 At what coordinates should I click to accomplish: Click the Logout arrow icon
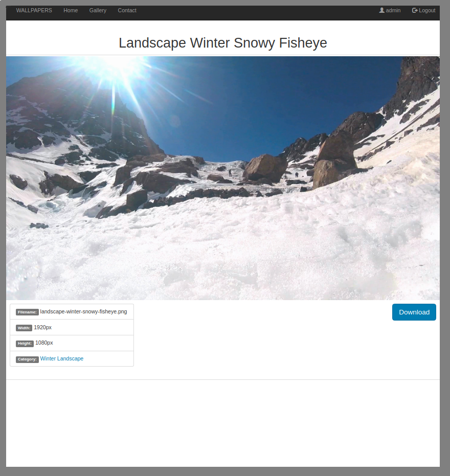coord(415,10)
